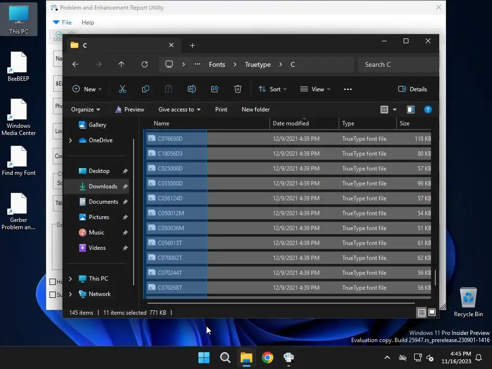The height and width of the screenshot is (369, 492).
Task: Open Google Chrome from taskbar
Action: pyautogui.click(x=268, y=357)
